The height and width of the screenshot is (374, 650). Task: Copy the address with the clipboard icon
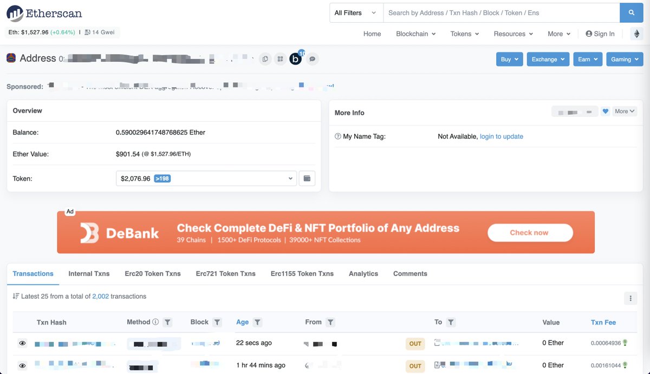265,59
